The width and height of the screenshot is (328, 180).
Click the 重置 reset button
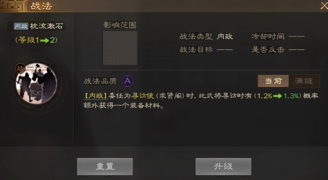tap(105, 167)
